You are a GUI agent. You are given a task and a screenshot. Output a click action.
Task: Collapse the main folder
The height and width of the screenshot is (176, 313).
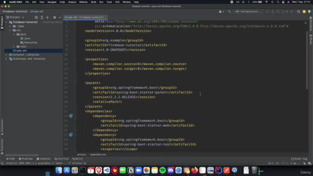(14, 34)
